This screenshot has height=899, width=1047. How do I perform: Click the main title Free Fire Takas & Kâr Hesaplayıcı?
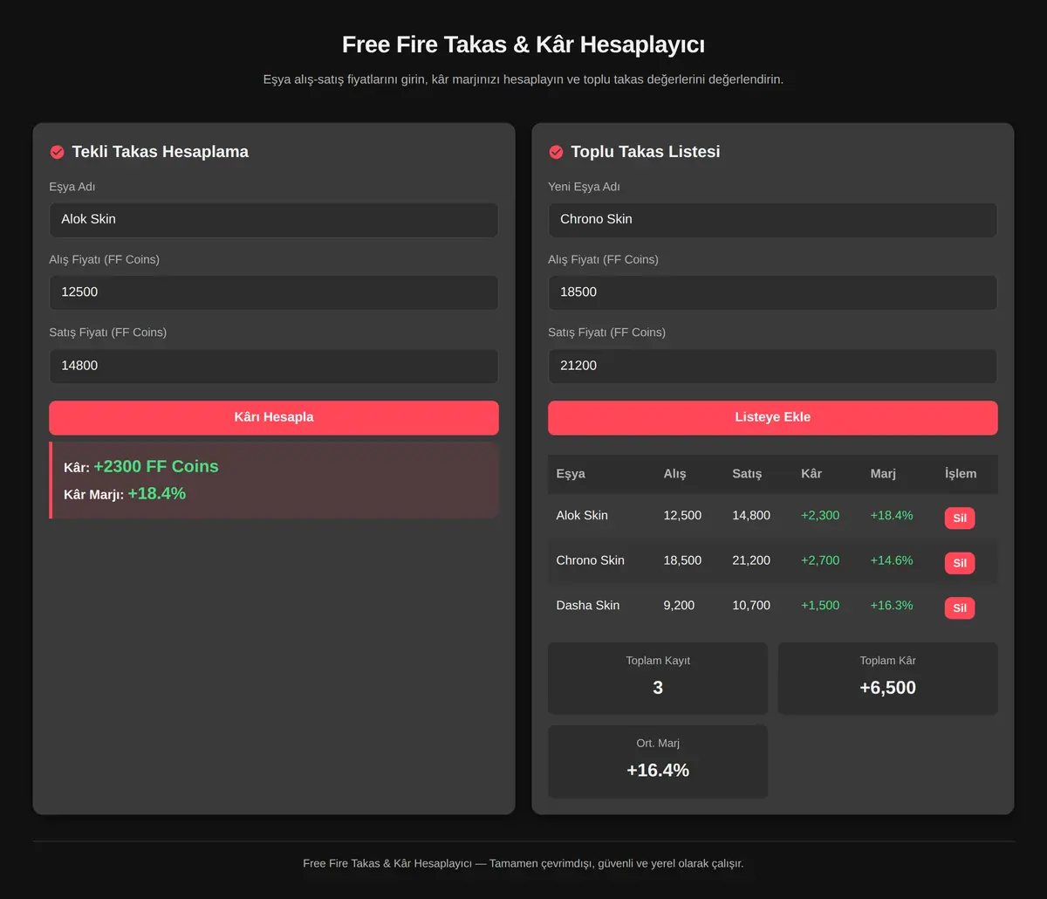pyautogui.click(x=523, y=45)
